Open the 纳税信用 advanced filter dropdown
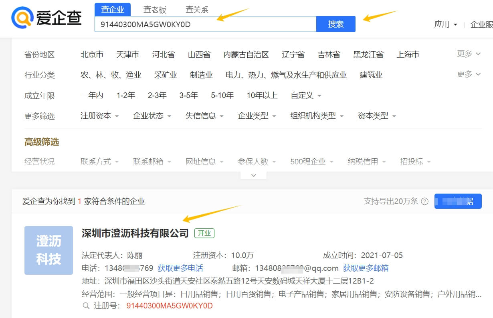The width and height of the screenshot is (493, 318). [x=367, y=162]
